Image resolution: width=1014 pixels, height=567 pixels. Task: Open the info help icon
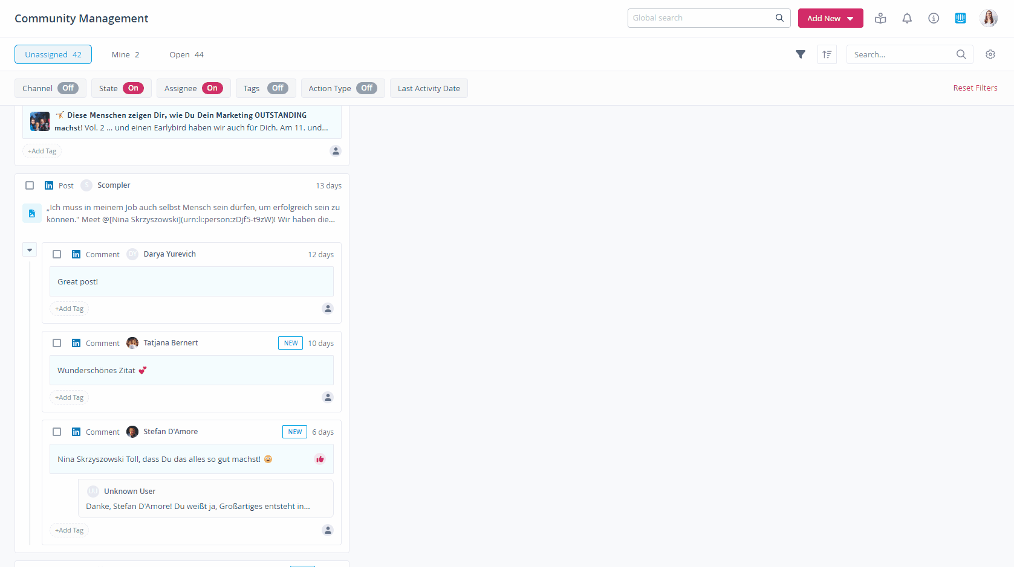(x=934, y=18)
